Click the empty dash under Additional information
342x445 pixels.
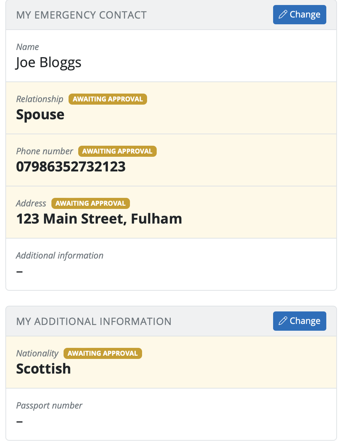point(20,272)
